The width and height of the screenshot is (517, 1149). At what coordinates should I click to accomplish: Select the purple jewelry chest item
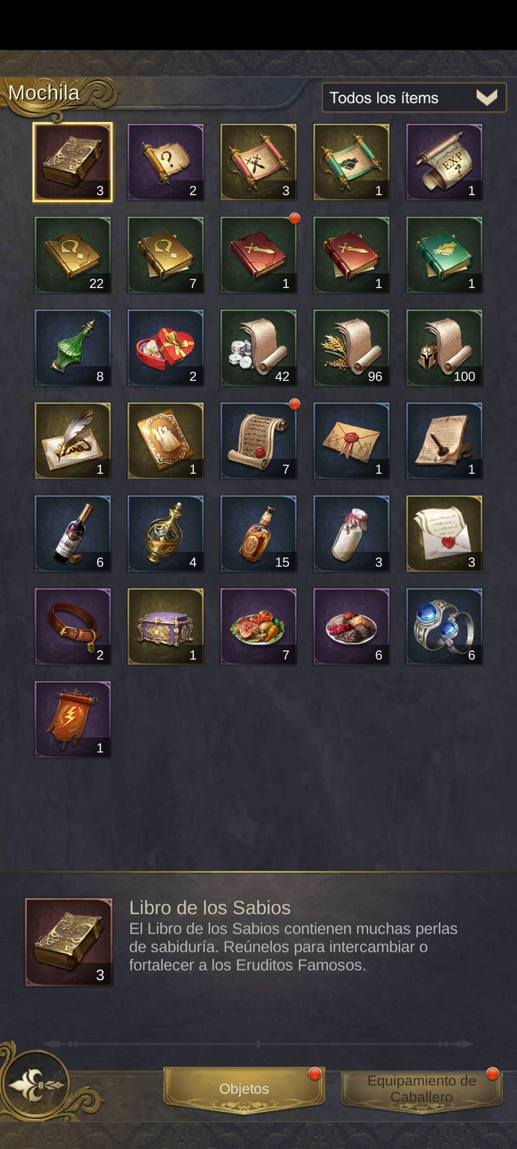coord(166,627)
